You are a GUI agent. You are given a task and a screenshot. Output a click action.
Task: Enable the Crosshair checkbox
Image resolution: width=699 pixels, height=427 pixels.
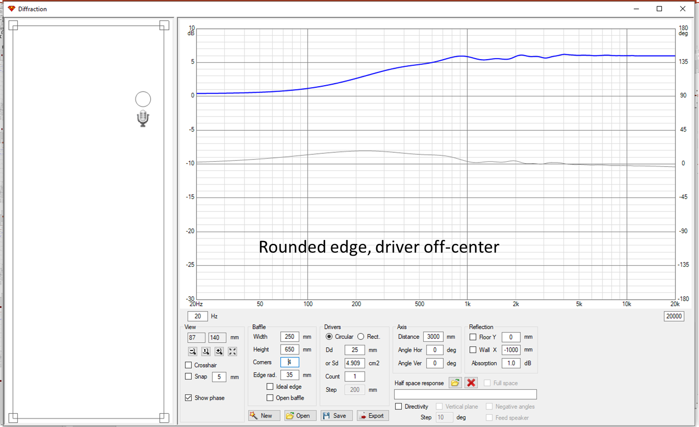[x=188, y=365]
